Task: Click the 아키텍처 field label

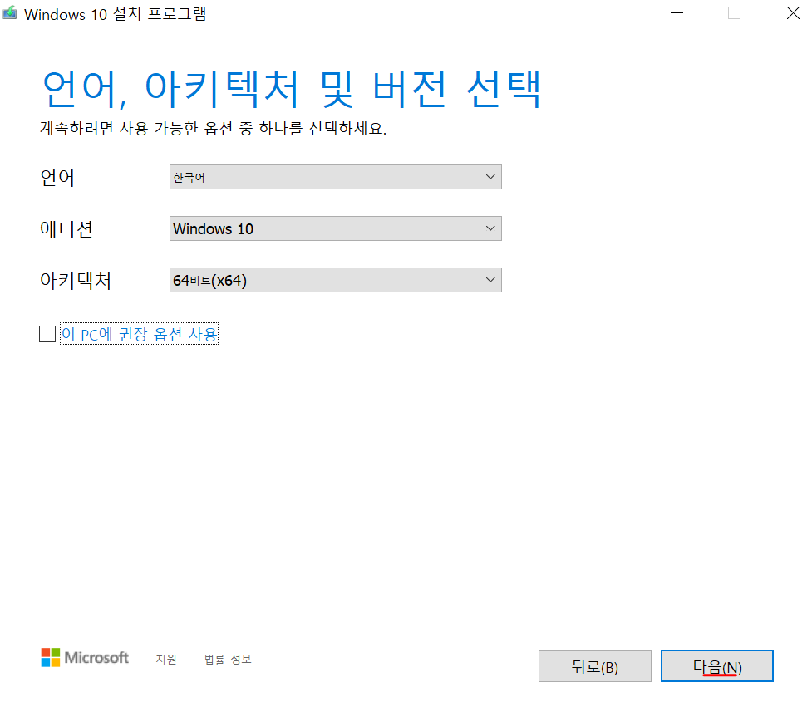Action: pyautogui.click(x=76, y=280)
